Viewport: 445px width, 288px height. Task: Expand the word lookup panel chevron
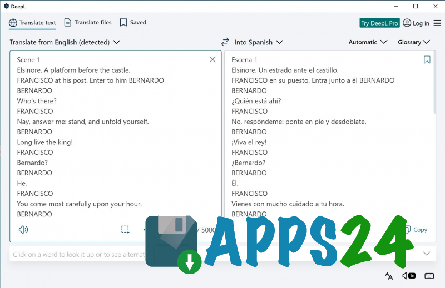tap(427, 254)
